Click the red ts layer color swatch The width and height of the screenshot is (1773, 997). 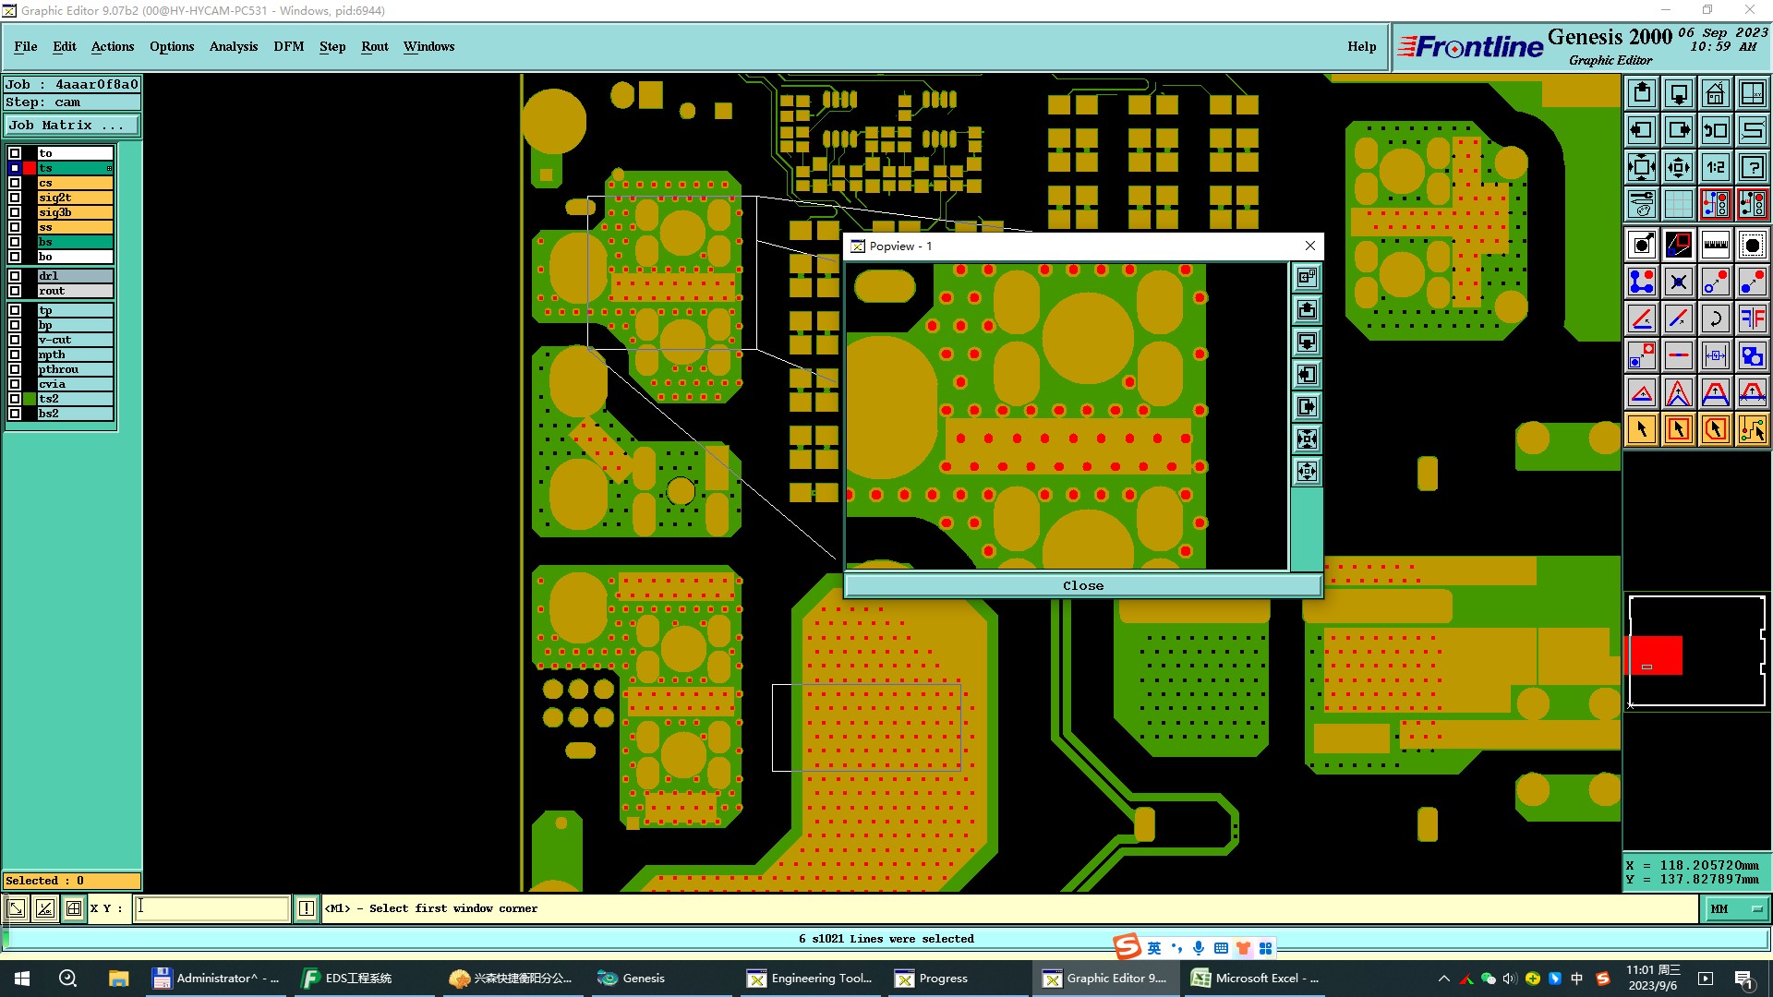(x=30, y=168)
